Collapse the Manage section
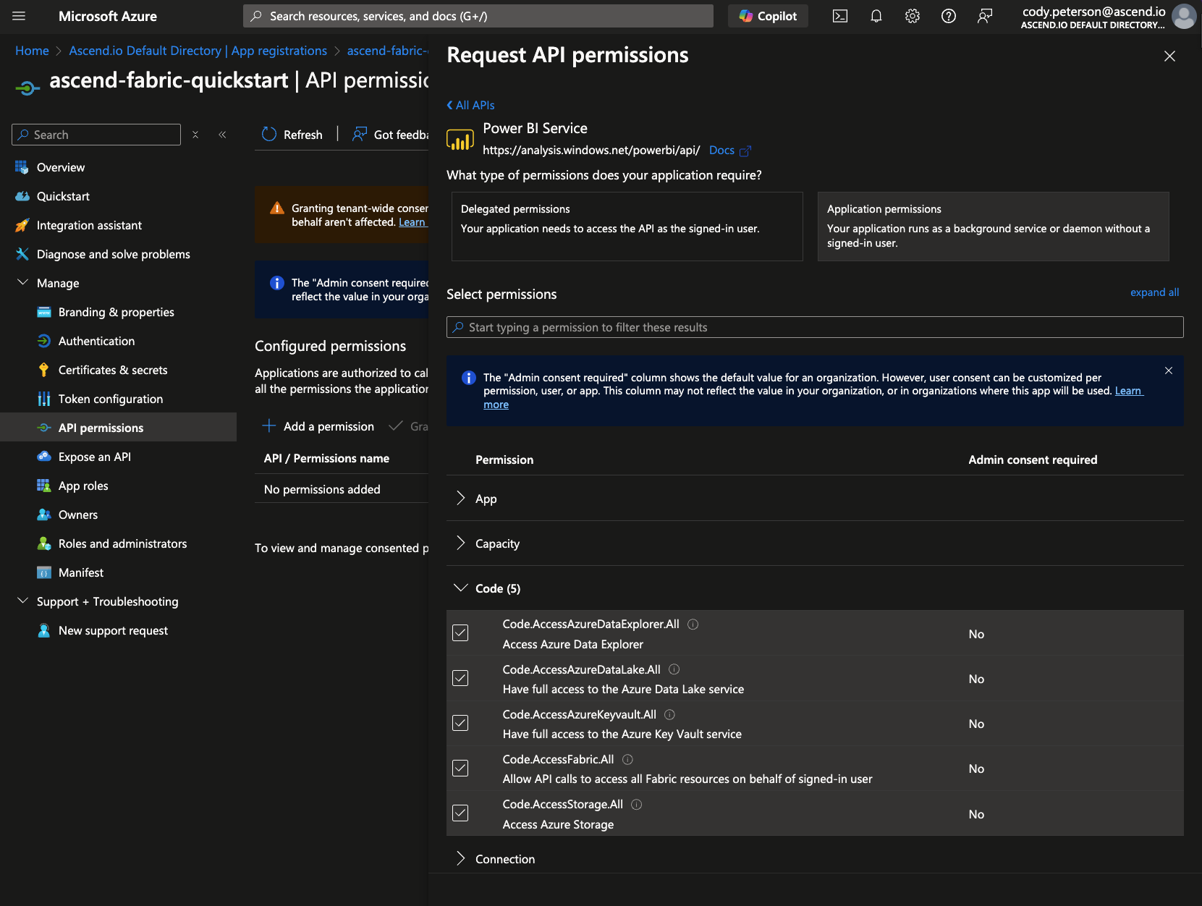Viewport: 1202px width, 906px height. click(x=22, y=282)
